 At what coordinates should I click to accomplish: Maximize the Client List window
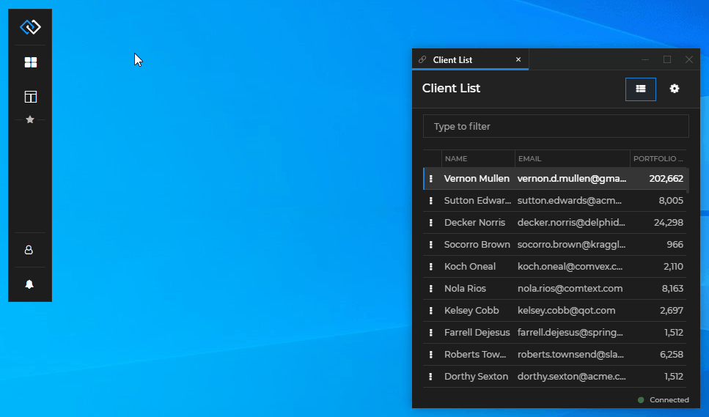667,59
